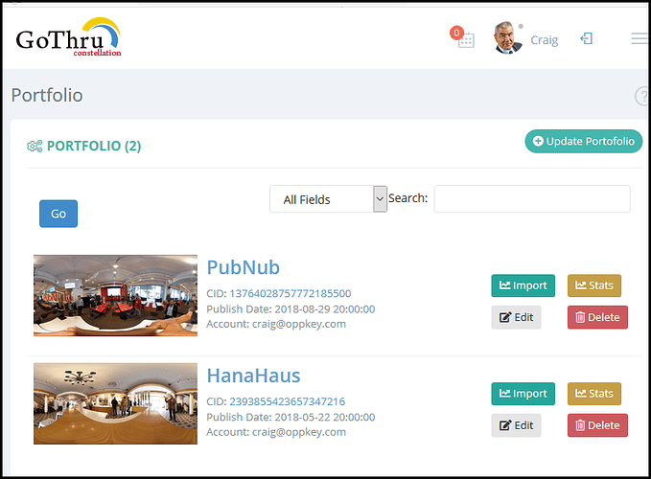Open the HanaHaus title link
The width and height of the screenshot is (651, 479).
(x=254, y=376)
